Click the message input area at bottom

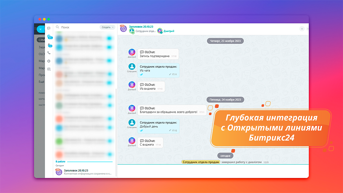point(213,171)
